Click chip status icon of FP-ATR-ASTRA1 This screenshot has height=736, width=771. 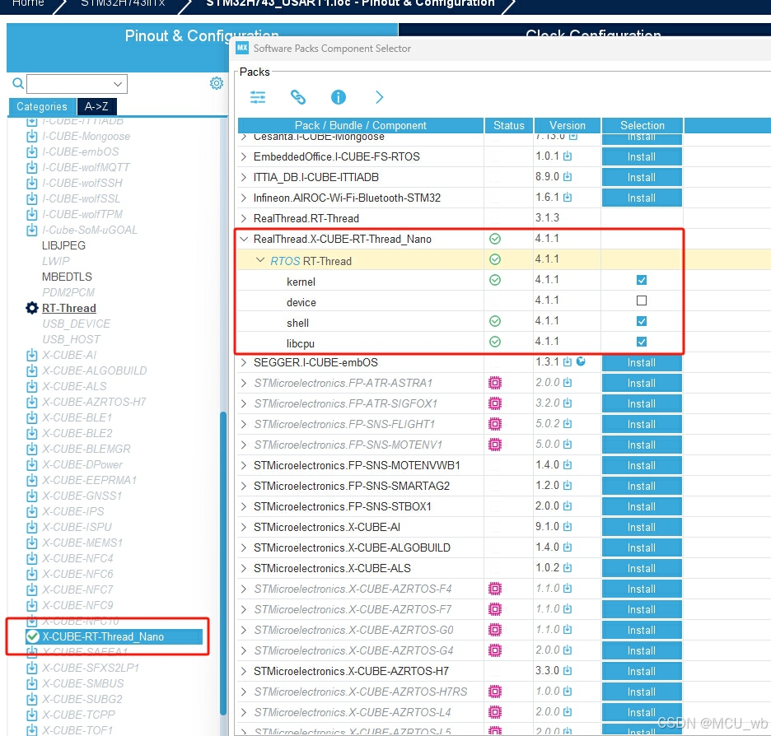(495, 383)
